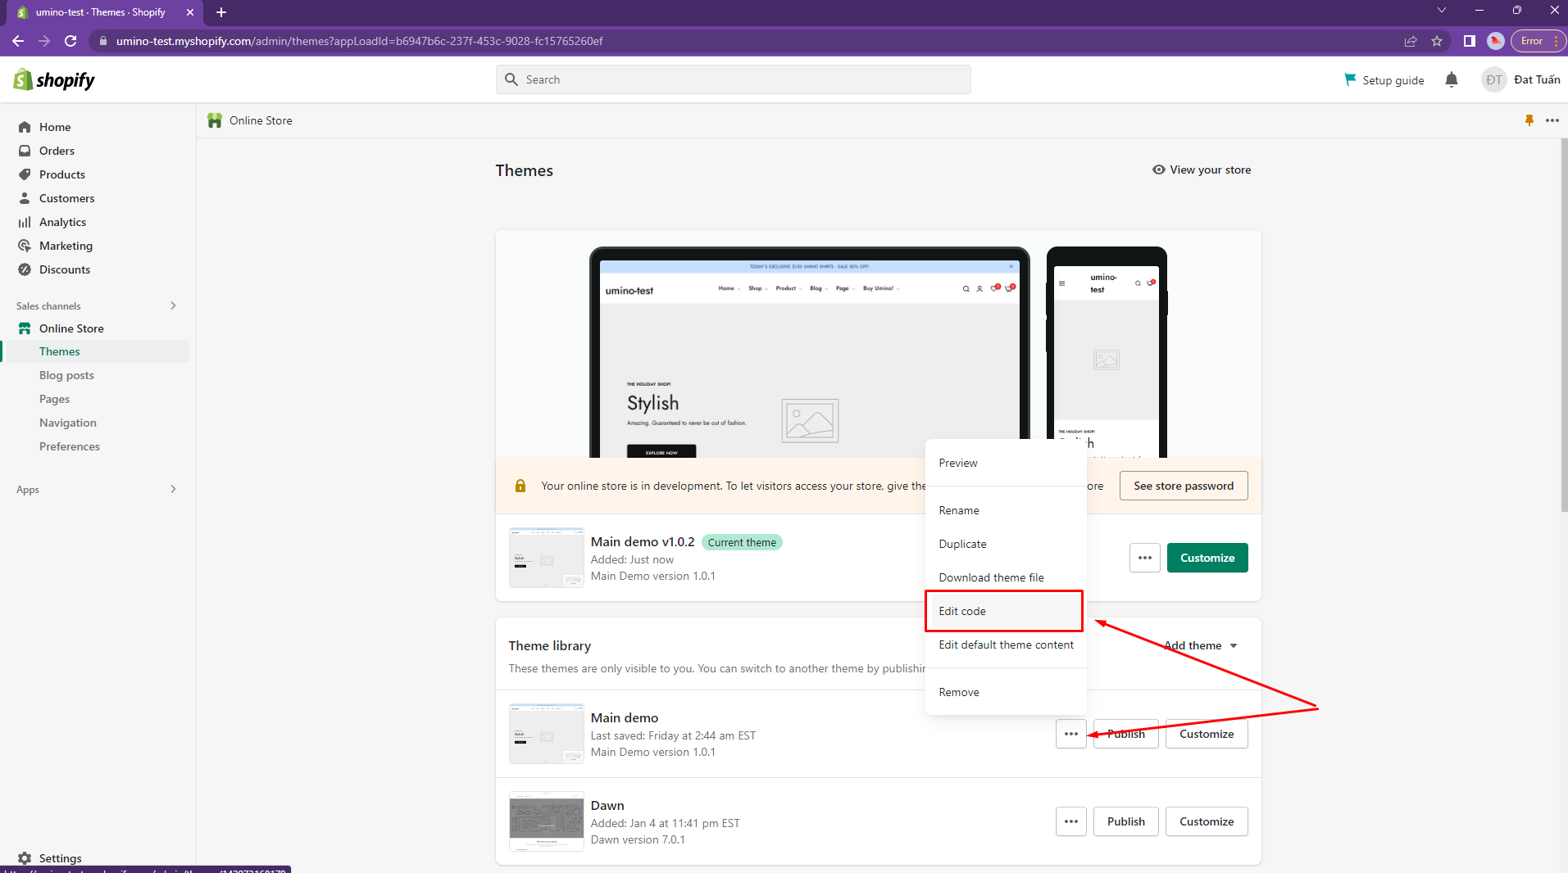This screenshot has height=873, width=1568.
Task: Click the Online Store shop icon in sidebar
Action: coord(25,328)
